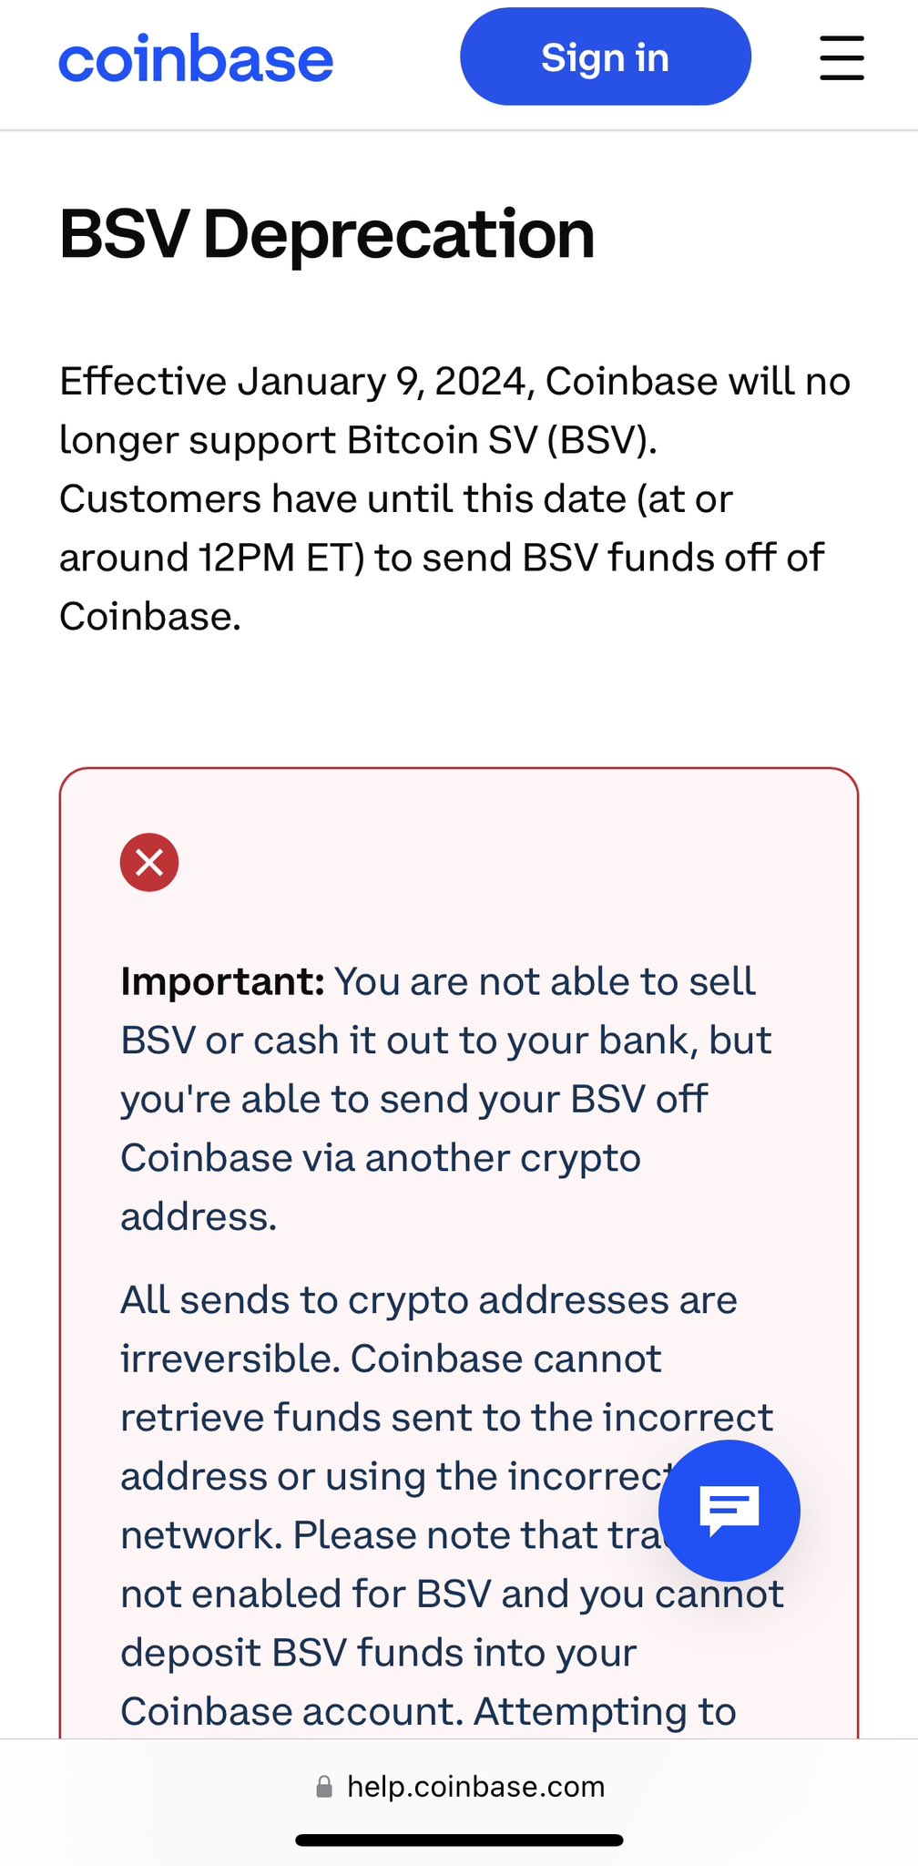Click the BSV Deprecation heading
This screenshot has width=918, height=1866.
pyautogui.click(x=327, y=234)
